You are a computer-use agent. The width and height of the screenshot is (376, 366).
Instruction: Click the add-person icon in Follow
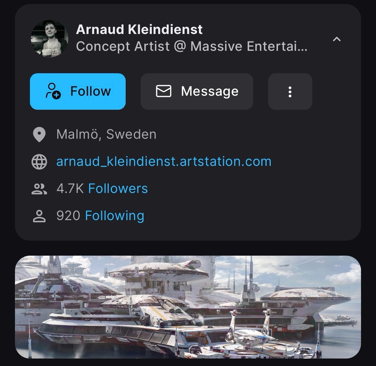(53, 91)
